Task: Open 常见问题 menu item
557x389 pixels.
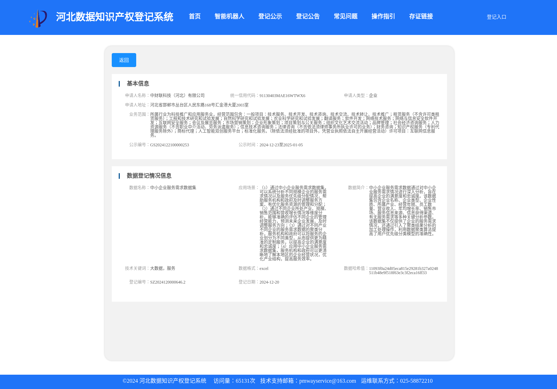Action: pos(345,16)
